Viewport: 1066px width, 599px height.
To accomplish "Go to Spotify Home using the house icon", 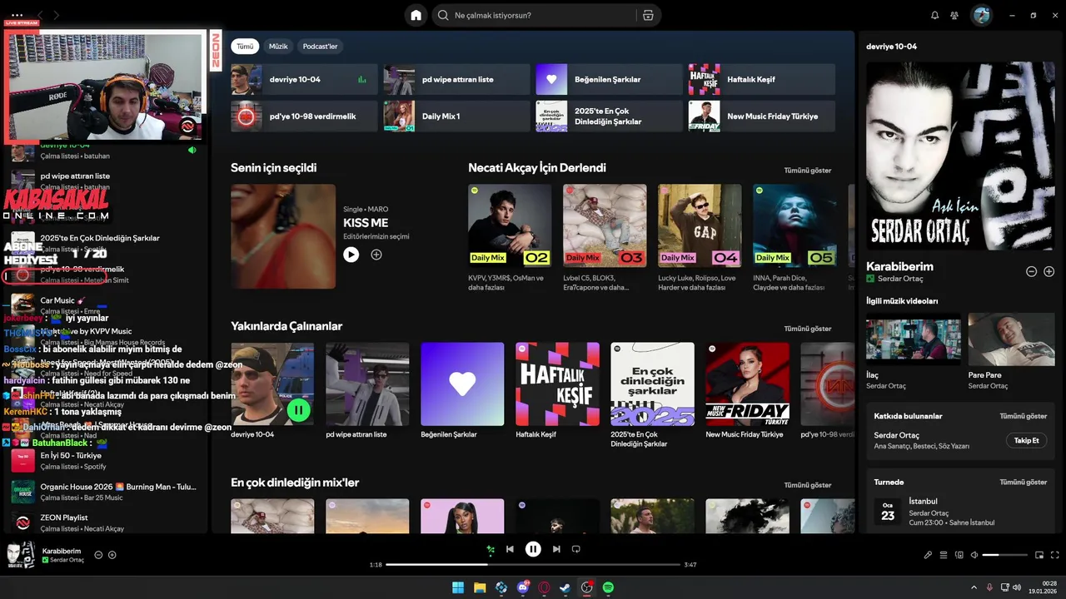I will click(416, 15).
